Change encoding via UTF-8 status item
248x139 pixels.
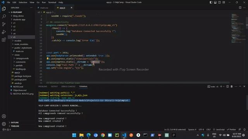(x=201, y=130)
